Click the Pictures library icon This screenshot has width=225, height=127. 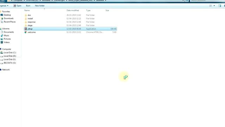tap(2, 39)
